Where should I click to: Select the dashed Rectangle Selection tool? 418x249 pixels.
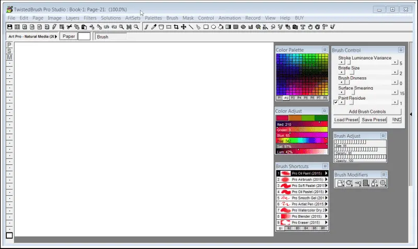pos(169,27)
